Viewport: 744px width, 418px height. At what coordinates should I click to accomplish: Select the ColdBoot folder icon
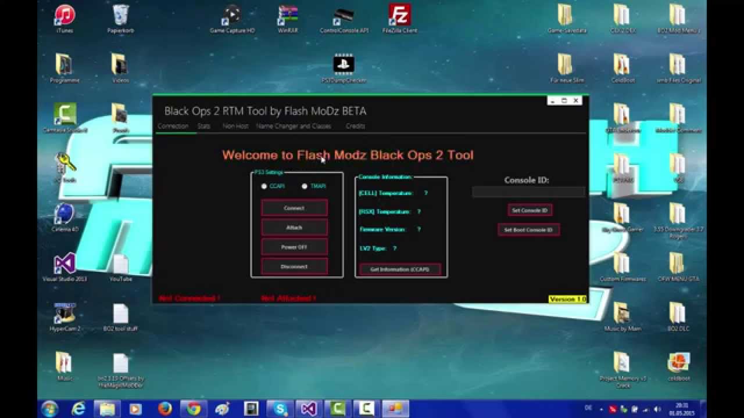[622, 69]
